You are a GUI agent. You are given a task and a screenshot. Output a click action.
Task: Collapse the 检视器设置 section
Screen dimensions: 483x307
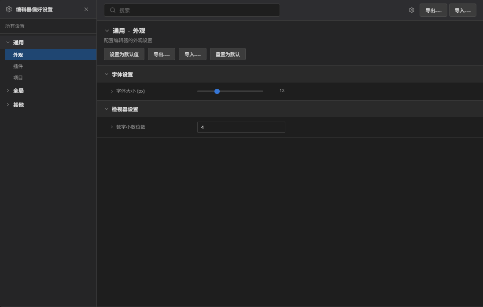point(107,109)
